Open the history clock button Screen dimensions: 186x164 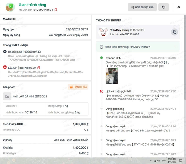[164, 7]
